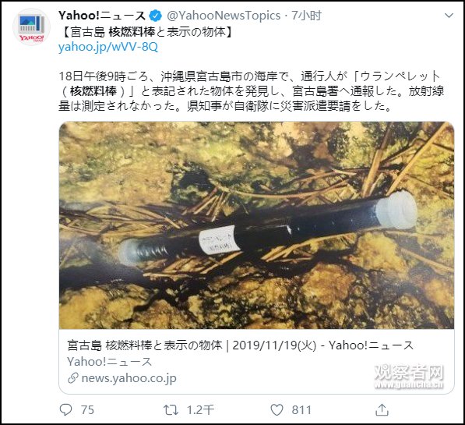View the fuel rod object photo
This screenshot has width=465, height=425.
pyautogui.click(x=256, y=225)
